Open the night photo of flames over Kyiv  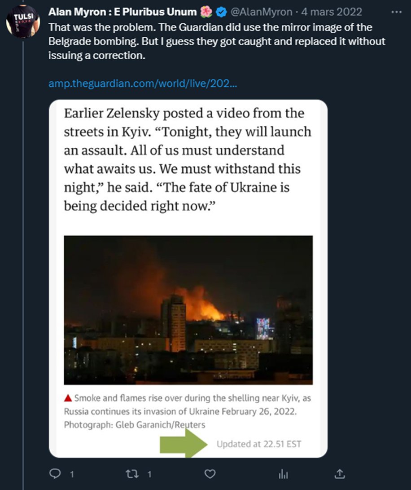click(188, 310)
